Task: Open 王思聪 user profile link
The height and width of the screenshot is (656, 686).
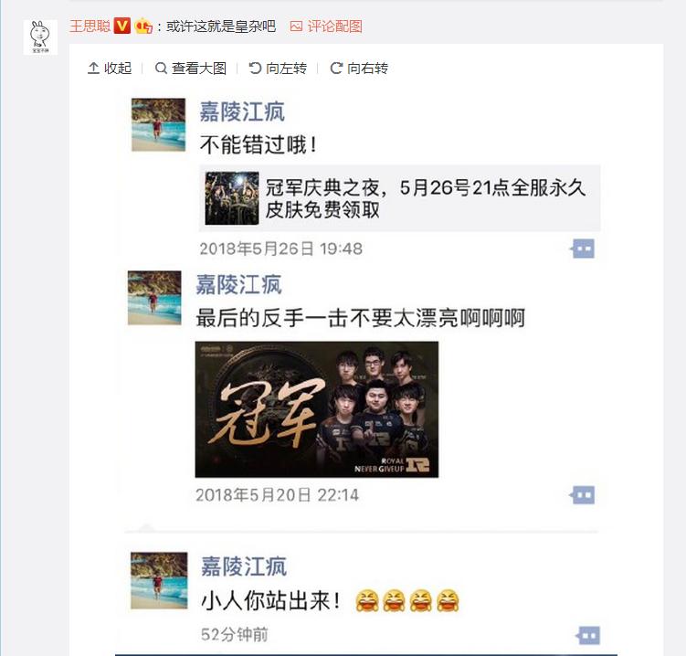Action: [x=90, y=26]
